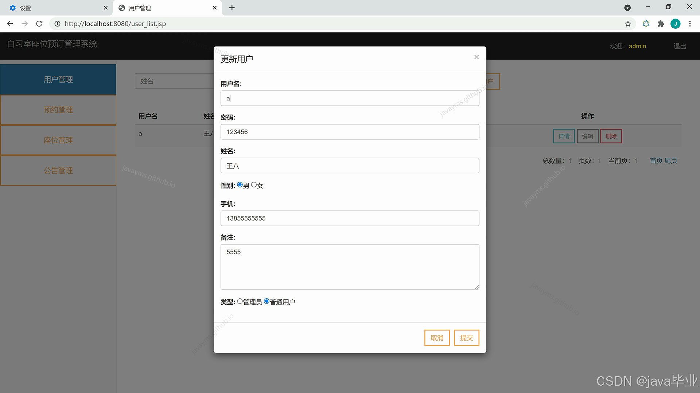
Task: Click the 操作 table column header
Action: click(x=587, y=116)
